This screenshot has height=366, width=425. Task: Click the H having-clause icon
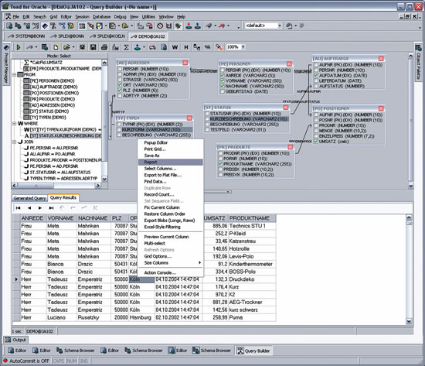coord(186,47)
